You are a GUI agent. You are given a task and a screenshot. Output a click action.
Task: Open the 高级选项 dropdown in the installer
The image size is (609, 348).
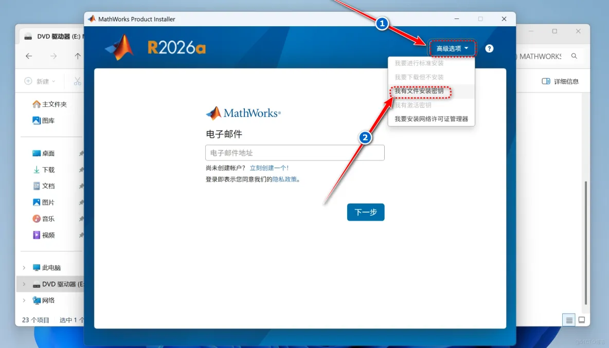[x=452, y=48]
